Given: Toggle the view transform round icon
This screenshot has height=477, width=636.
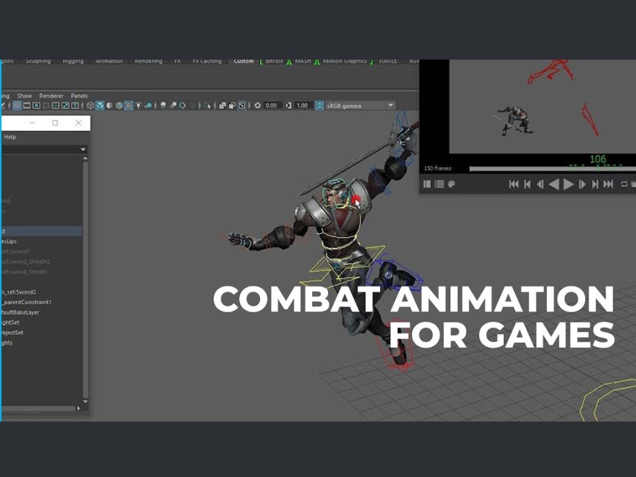Looking at the screenshot, I should coord(320,106).
